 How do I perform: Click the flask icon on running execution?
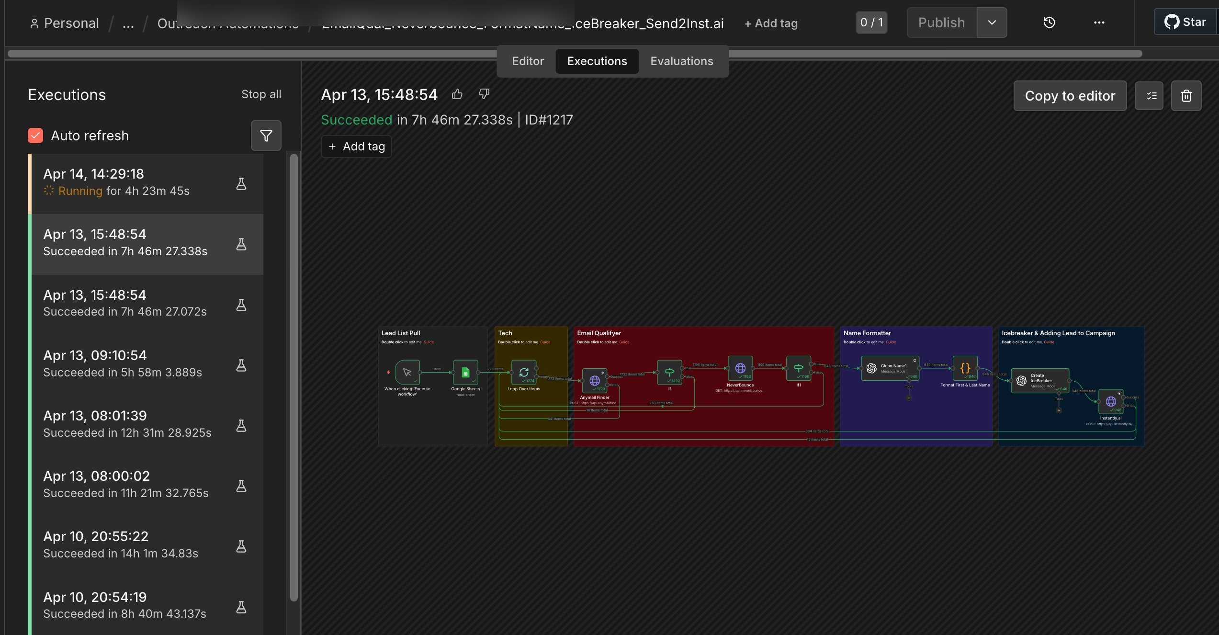(241, 184)
